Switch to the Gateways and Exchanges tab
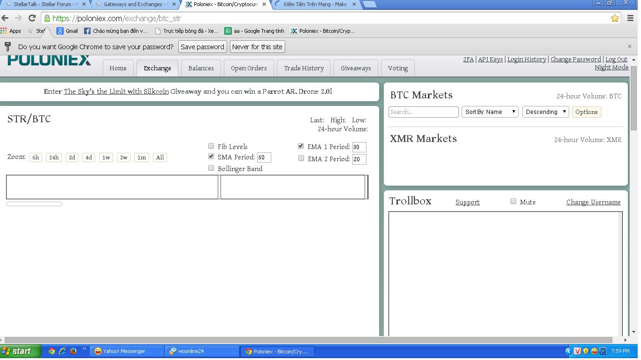The width and height of the screenshot is (641, 360). coord(136,4)
